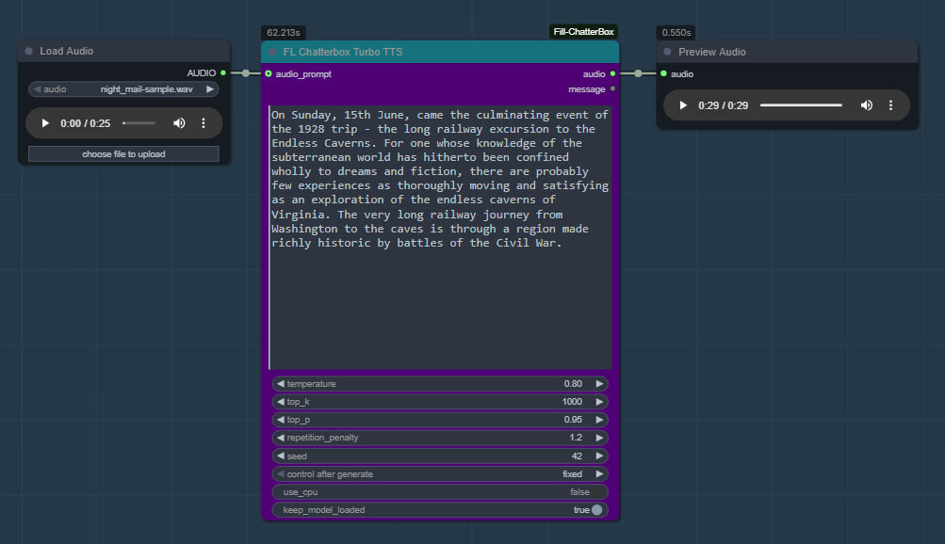Click the Fill-ChatterBox badge label
The height and width of the screenshot is (544, 945).
(x=583, y=32)
